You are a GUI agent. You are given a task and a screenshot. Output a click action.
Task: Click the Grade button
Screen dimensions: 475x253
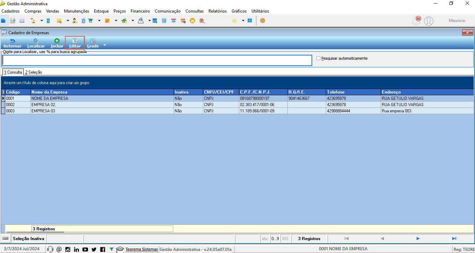(x=93, y=43)
